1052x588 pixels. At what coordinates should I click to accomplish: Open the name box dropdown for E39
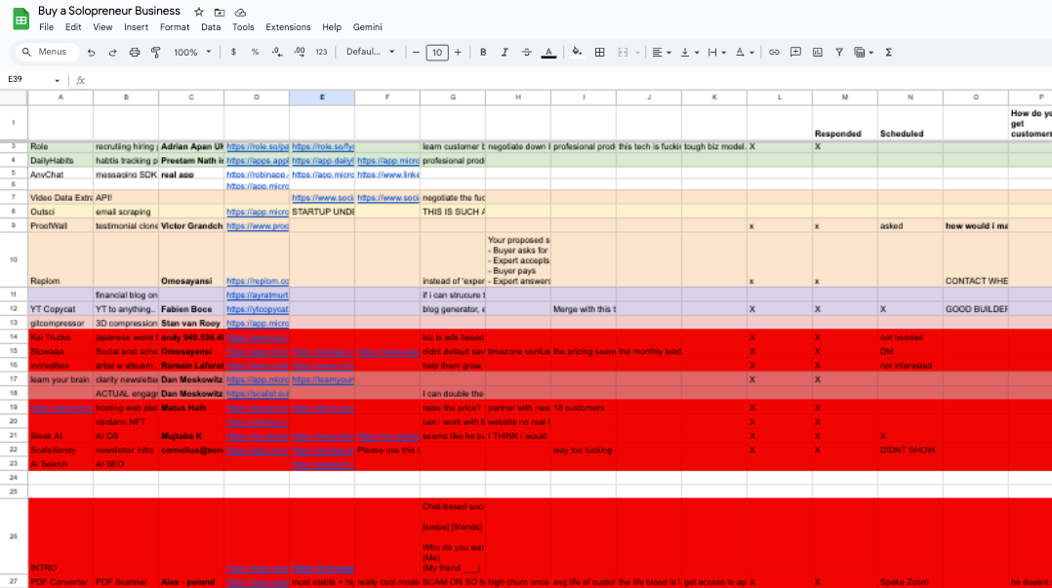[57, 81]
